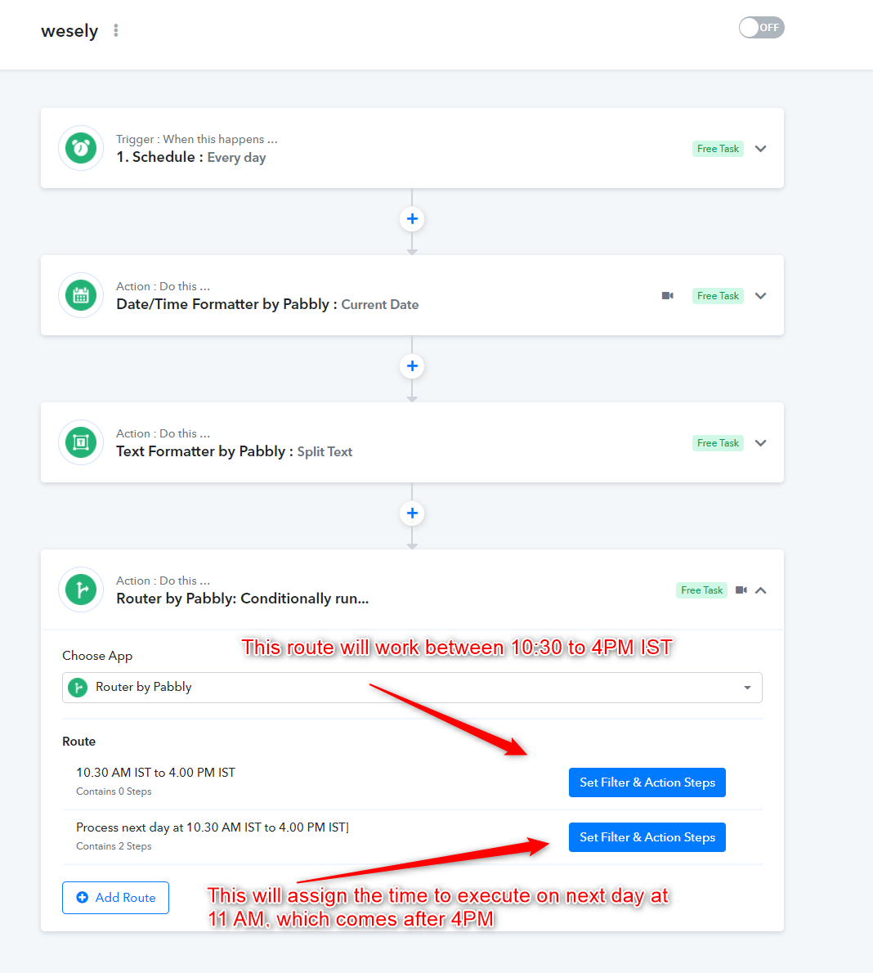Click the Router by Pabbly step icon
Screen dimensions: 873x973
click(x=81, y=590)
